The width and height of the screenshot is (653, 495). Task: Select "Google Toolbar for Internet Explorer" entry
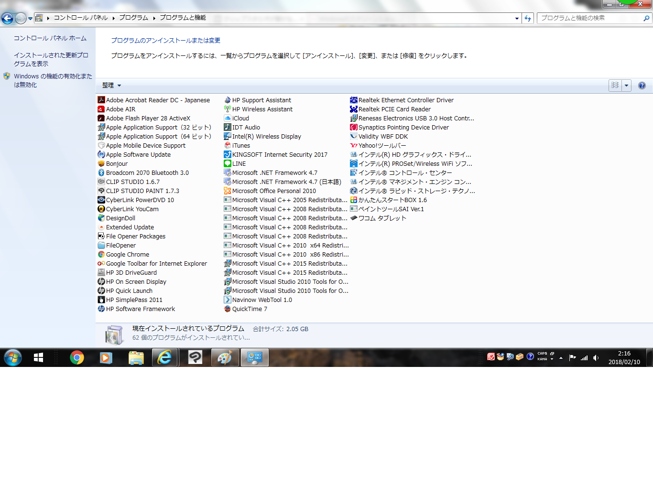(x=152, y=263)
